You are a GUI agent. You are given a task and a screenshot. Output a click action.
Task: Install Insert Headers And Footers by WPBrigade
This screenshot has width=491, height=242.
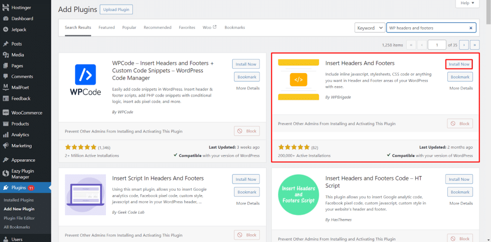click(x=459, y=64)
